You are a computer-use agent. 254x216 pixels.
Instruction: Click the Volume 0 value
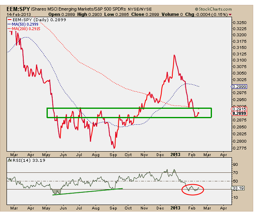172,14
